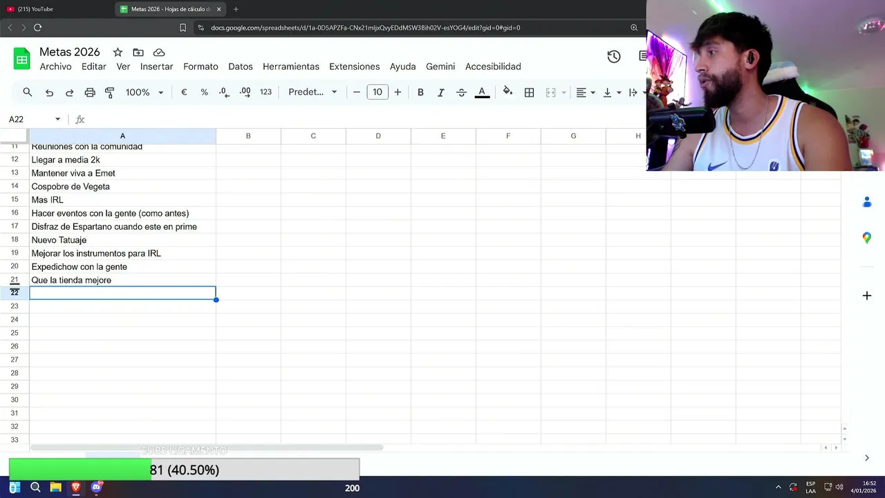885x498 pixels.
Task: Open the Archivo menu
Action: (55, 66)
